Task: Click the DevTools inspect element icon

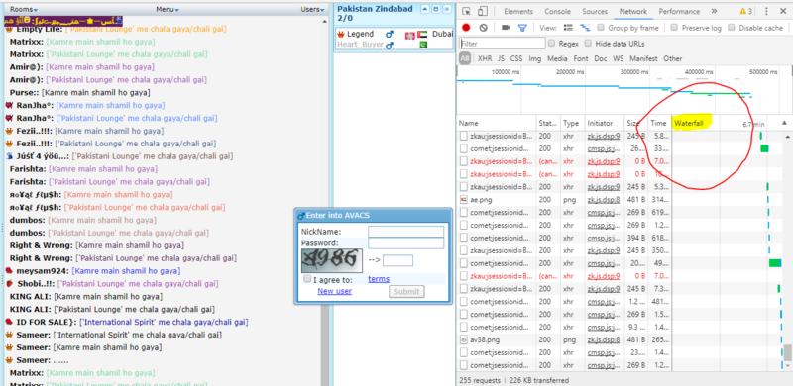Action: tap(466, 12)
